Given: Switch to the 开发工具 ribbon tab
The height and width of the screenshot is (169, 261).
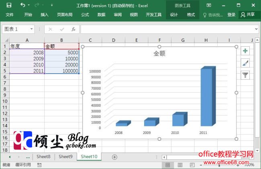Looking at the screenshot, I should pyautogui.click(x=154, y=15).
